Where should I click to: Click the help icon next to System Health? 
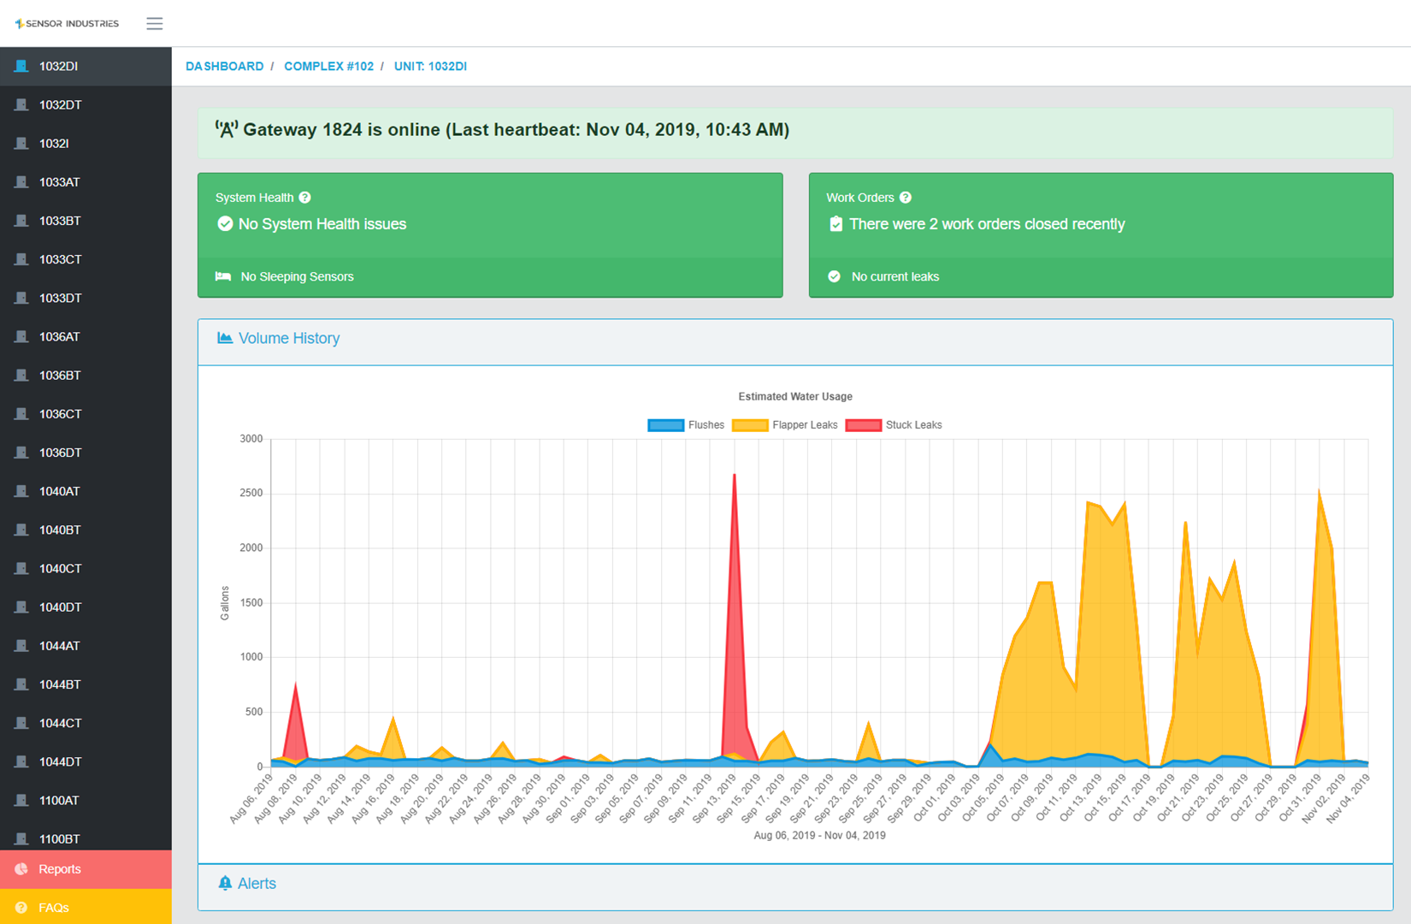(x=305, y=198)
